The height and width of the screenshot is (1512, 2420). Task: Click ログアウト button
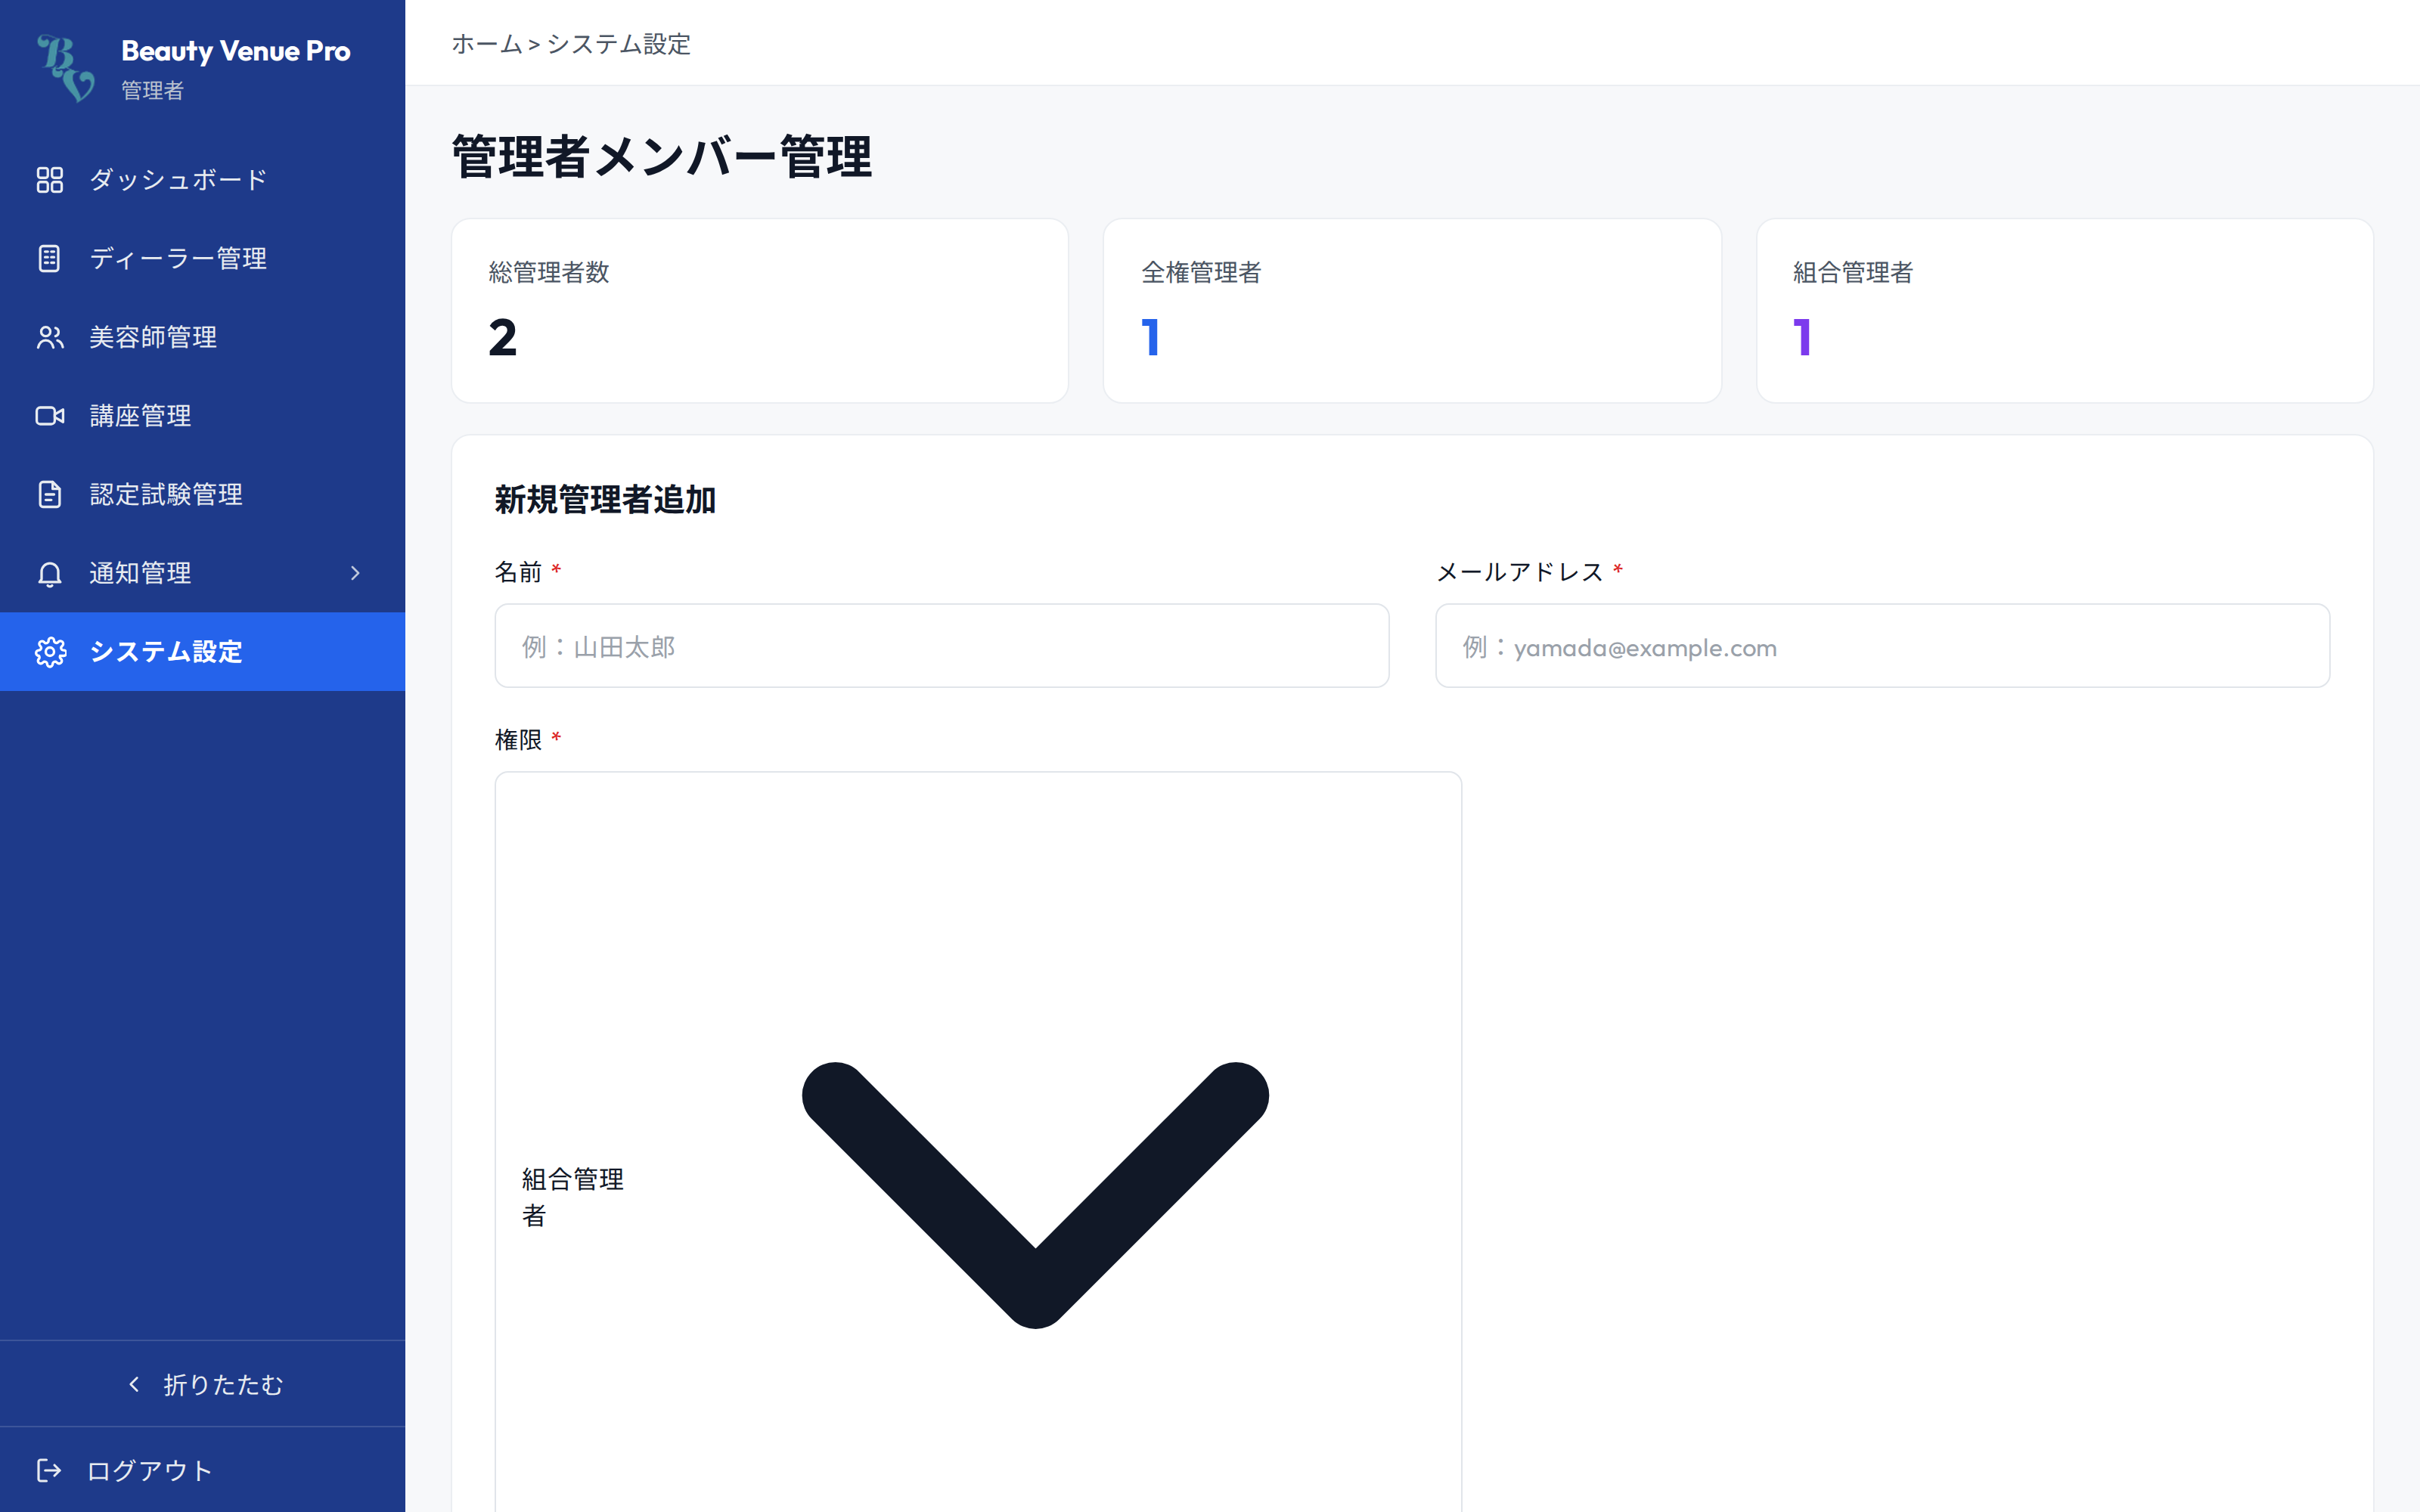coord(202,1470)
